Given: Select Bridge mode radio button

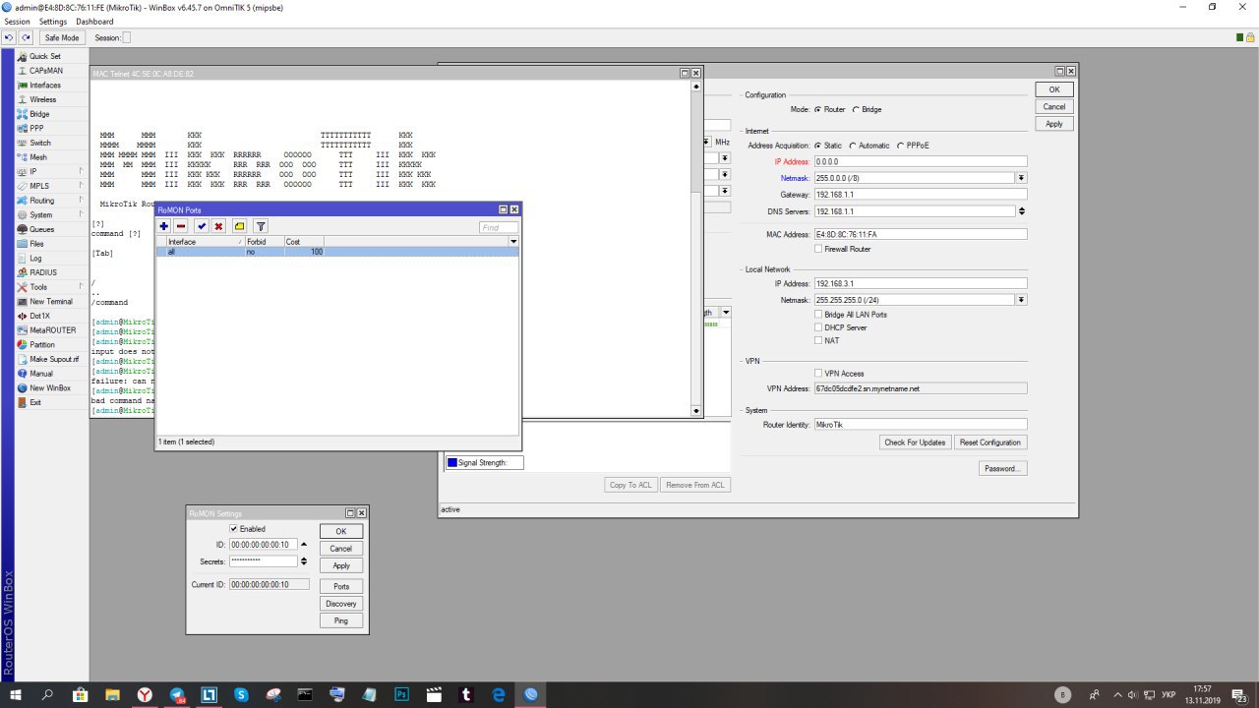Looking at the screenshot, I should tap(856, 109).
